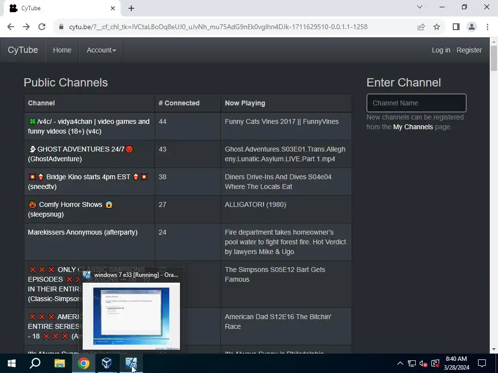498x373 pixels.
Task: Go to the Home nav item
Action: tap(62, 50)
